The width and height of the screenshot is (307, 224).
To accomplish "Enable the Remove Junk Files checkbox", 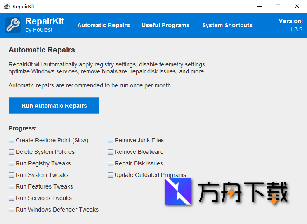I will (x=111, y=140).
